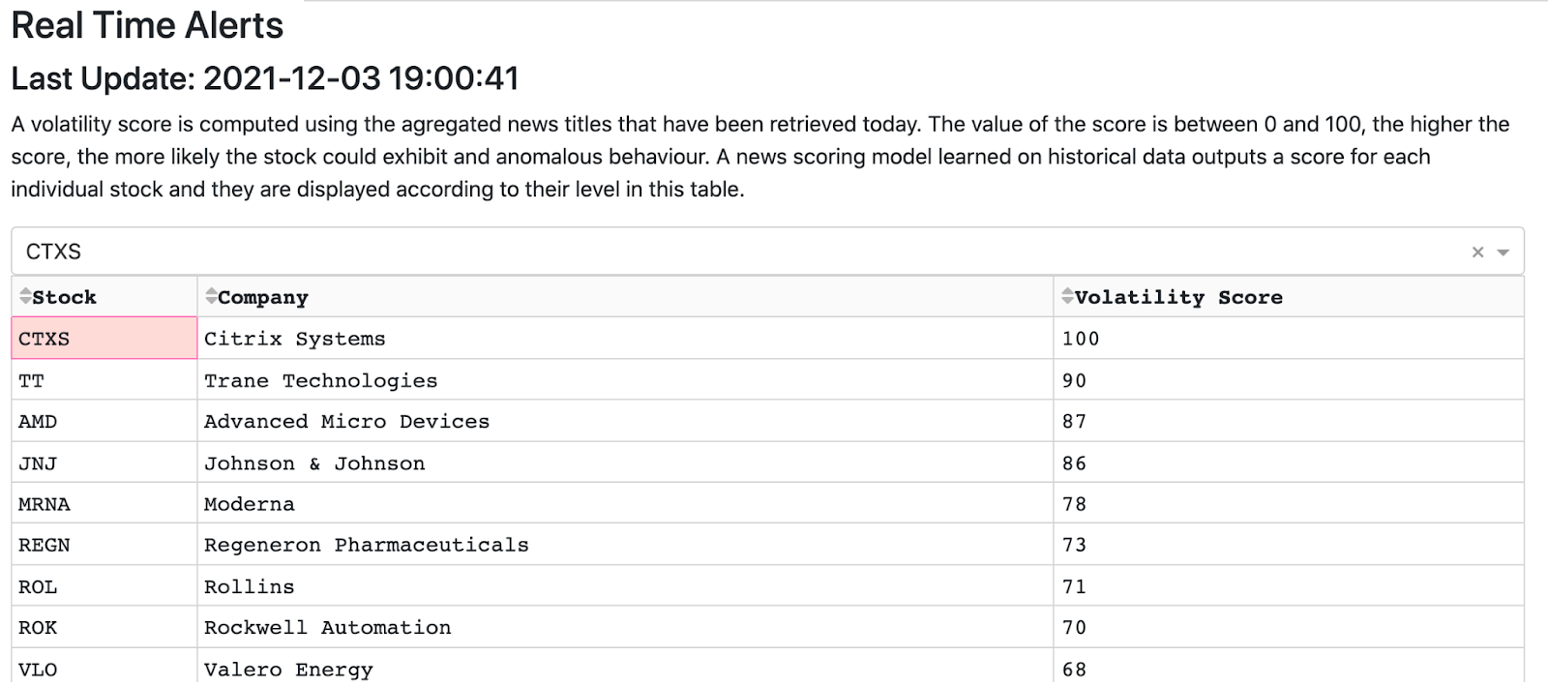The width and height of the screenshot is (1548, 686).
Task: Click the TT ticker cell
Action: [104, 379]
